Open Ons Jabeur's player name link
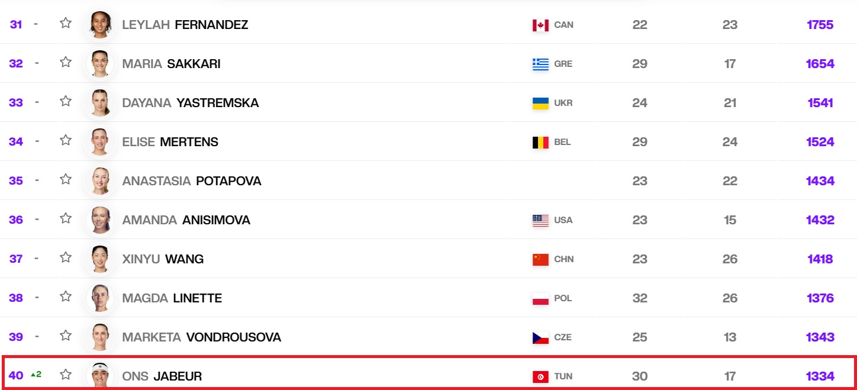Image resolution: width=857 pixels, height=390 pixels. pyautogui.click(x=162, y=376)
